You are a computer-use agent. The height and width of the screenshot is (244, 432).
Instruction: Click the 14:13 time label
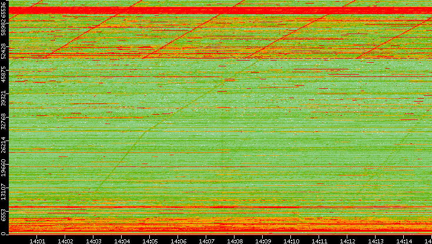pyautogui.click(x=376, y=241)
